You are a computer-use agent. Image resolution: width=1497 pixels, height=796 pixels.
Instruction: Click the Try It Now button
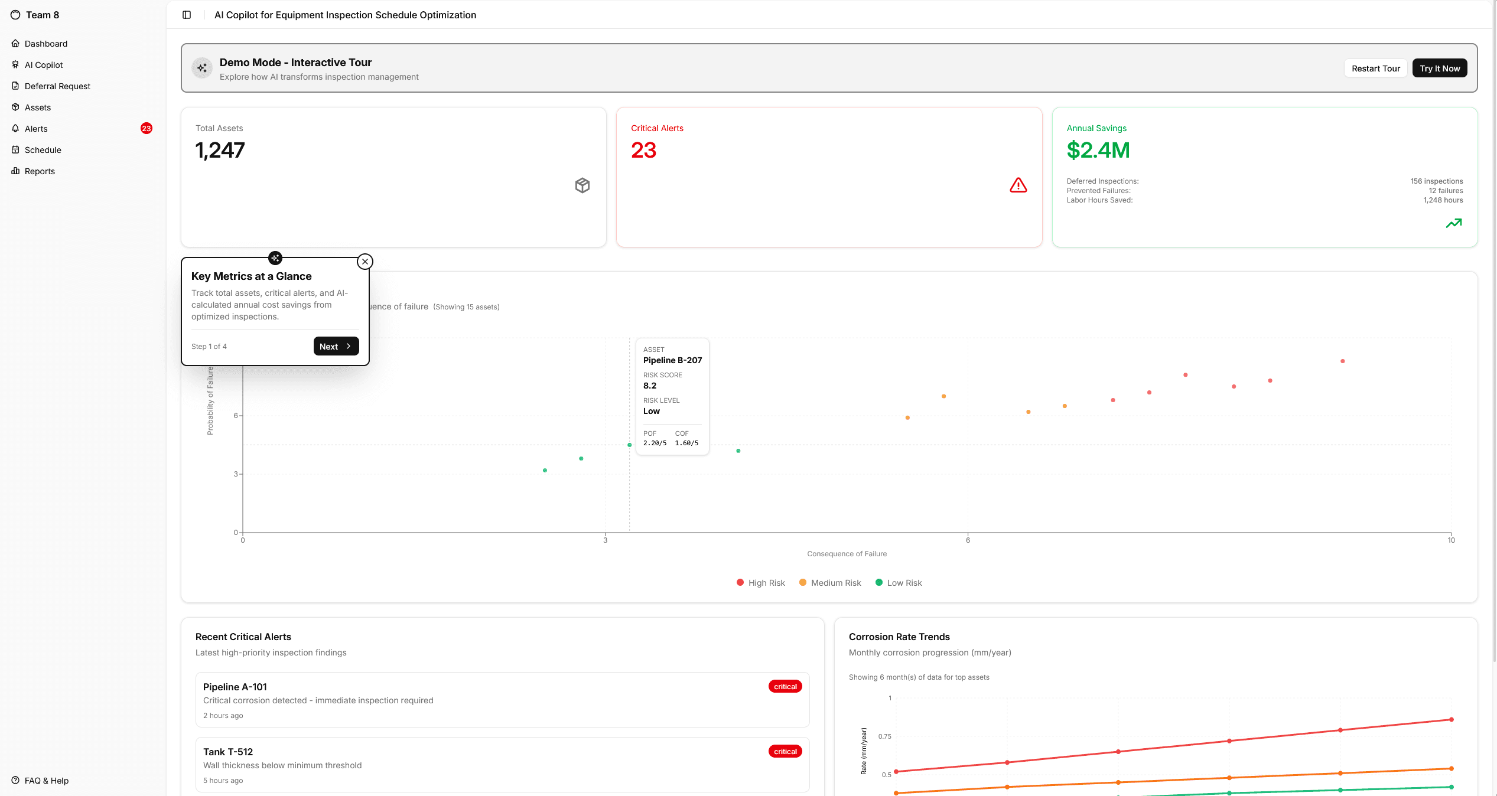1439,68
